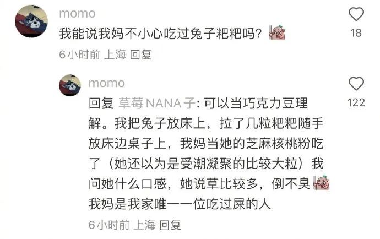Tap the line 我妈是我家唯一一位吃过屎的人

pos(180,204)
